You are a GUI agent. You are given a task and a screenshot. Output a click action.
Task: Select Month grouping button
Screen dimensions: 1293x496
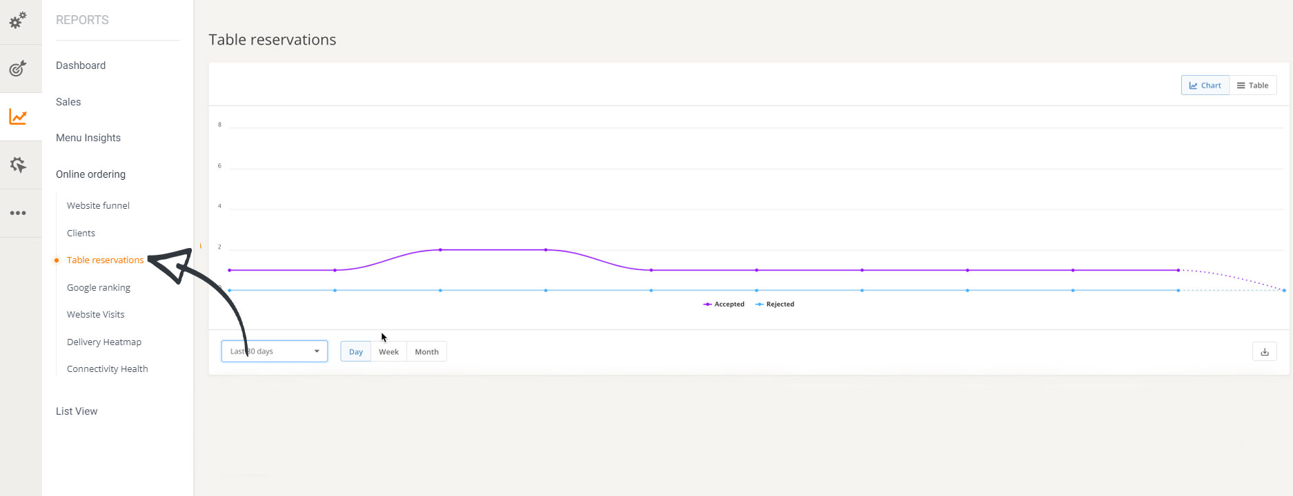(426, 351)
